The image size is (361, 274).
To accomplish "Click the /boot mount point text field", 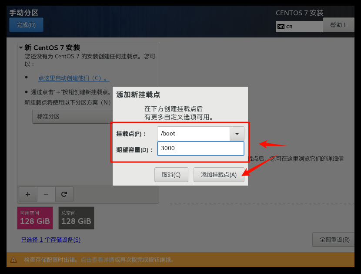I will coord(196,134).
